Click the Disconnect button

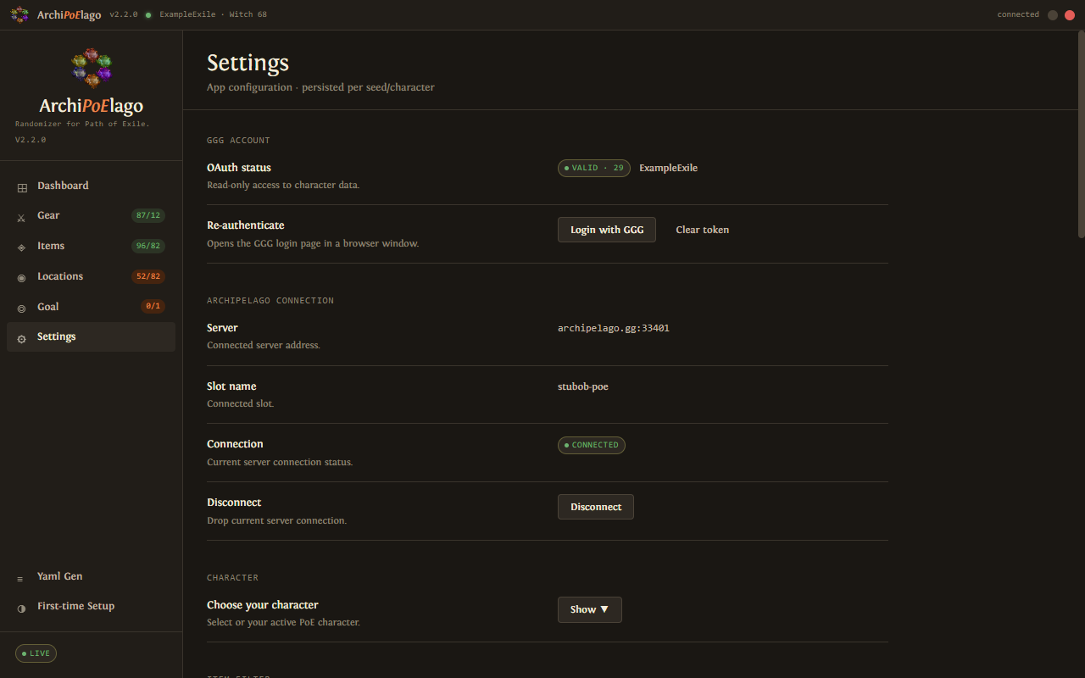point(596,507)
